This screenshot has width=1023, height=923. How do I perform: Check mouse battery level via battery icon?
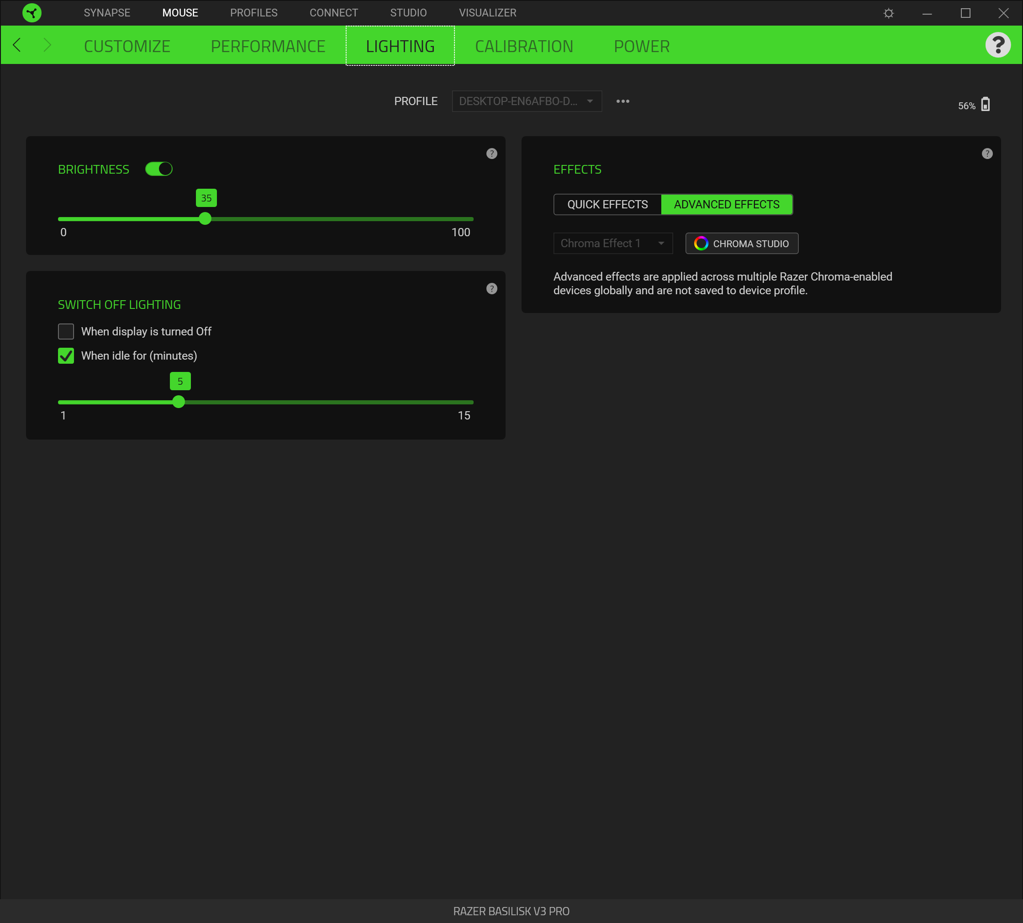tap(986, 105)
